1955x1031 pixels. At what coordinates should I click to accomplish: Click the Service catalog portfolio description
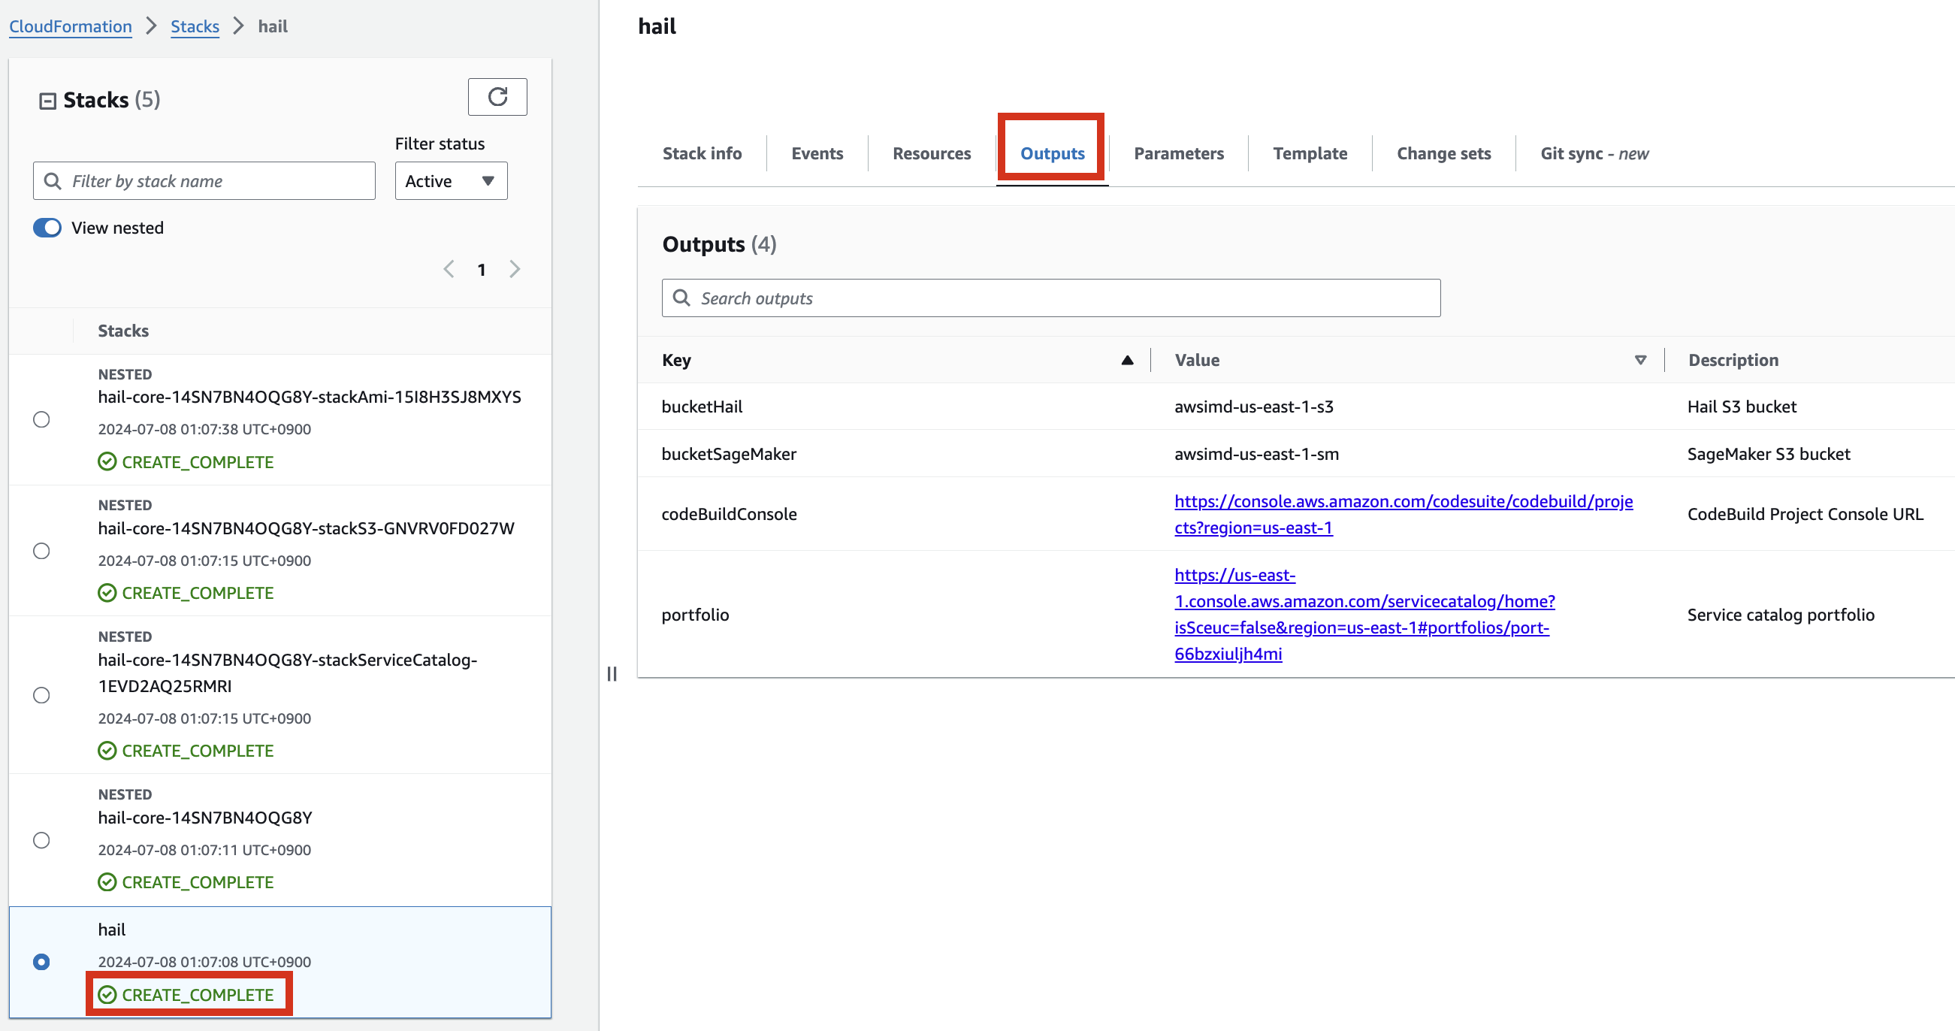coord(1781,614)
